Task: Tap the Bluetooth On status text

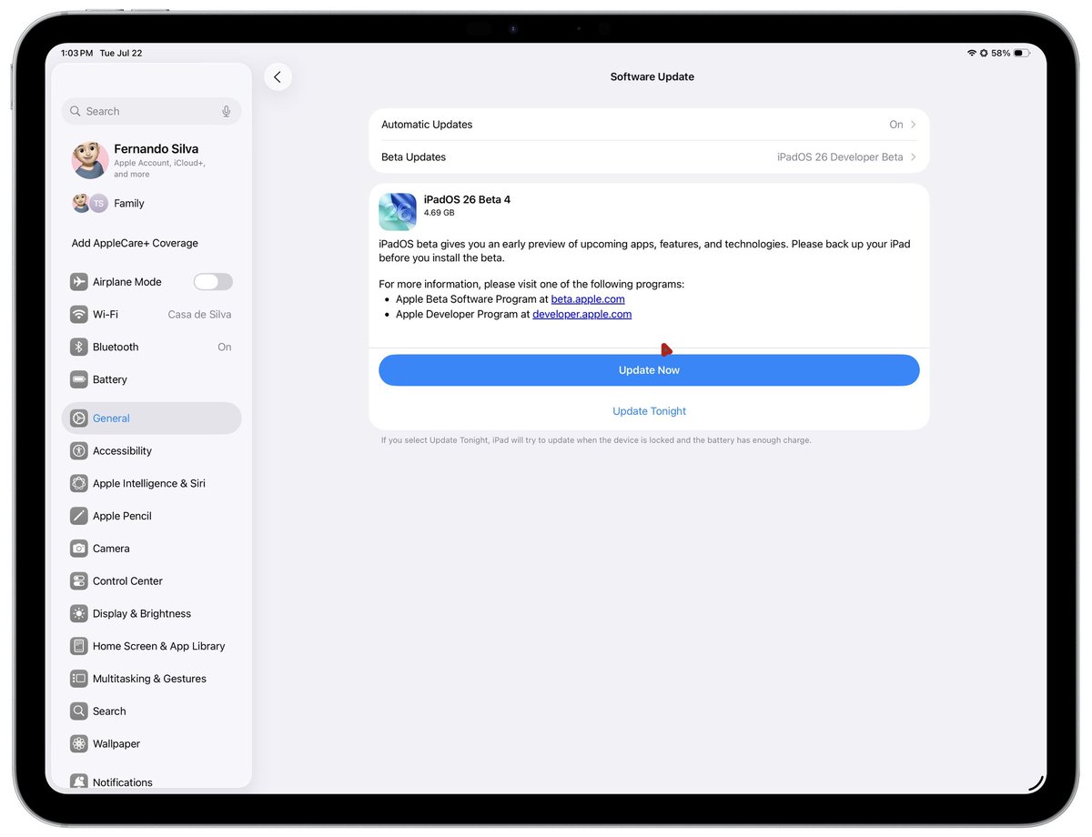Action: 224,348
